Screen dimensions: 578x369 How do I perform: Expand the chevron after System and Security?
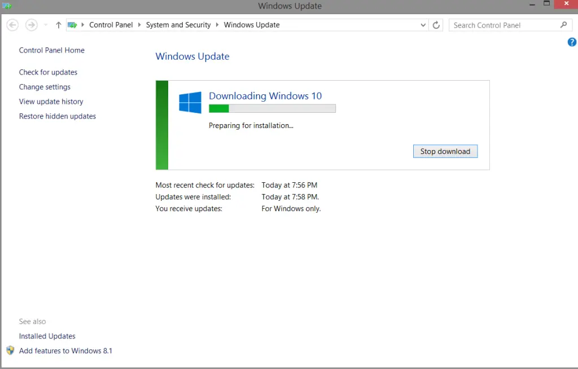217,25
